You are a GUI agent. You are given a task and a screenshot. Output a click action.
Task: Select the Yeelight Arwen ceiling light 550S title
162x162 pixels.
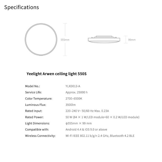56,74
